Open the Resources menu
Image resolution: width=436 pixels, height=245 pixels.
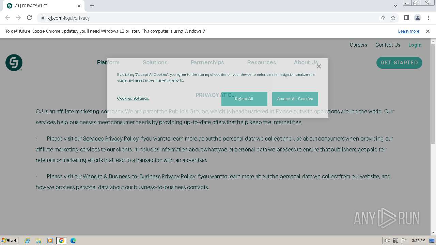click(262, 63)
